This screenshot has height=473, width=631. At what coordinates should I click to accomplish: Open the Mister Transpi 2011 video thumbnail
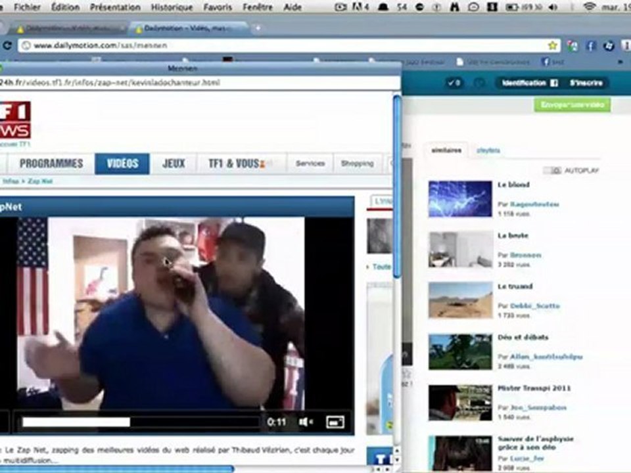pos(460,402)
